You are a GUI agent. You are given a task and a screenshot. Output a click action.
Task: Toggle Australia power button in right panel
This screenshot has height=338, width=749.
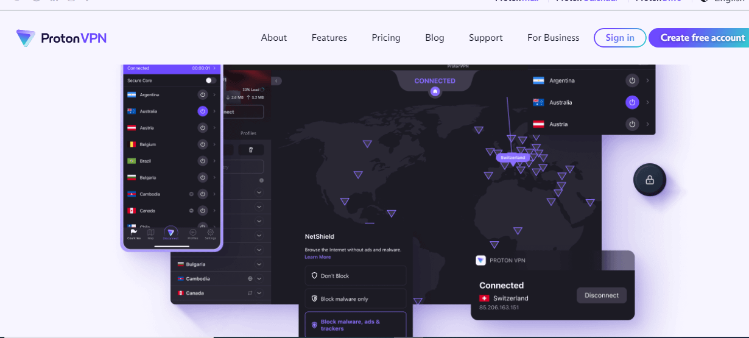pyautogui.click(x=632, y=102)
